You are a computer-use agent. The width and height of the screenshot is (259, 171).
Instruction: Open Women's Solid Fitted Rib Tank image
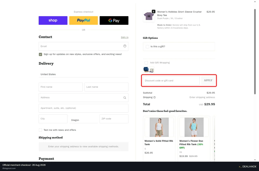pos(159,127)
